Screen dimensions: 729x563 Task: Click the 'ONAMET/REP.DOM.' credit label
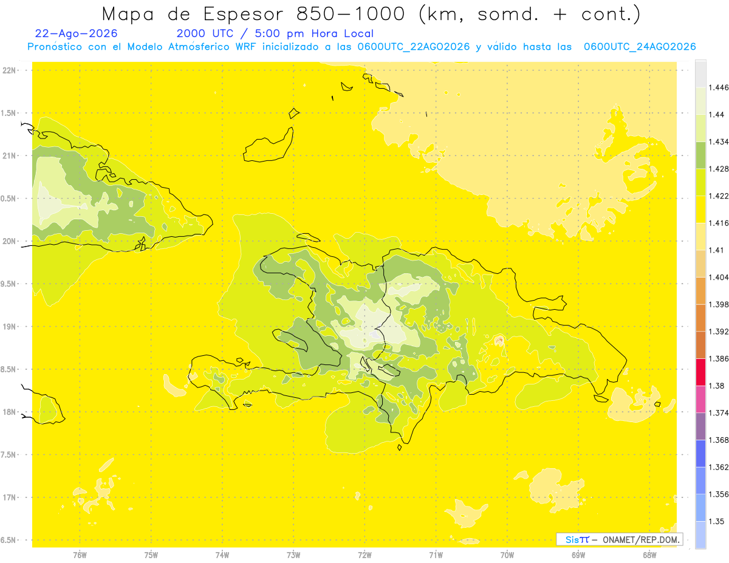coord(642,539)
